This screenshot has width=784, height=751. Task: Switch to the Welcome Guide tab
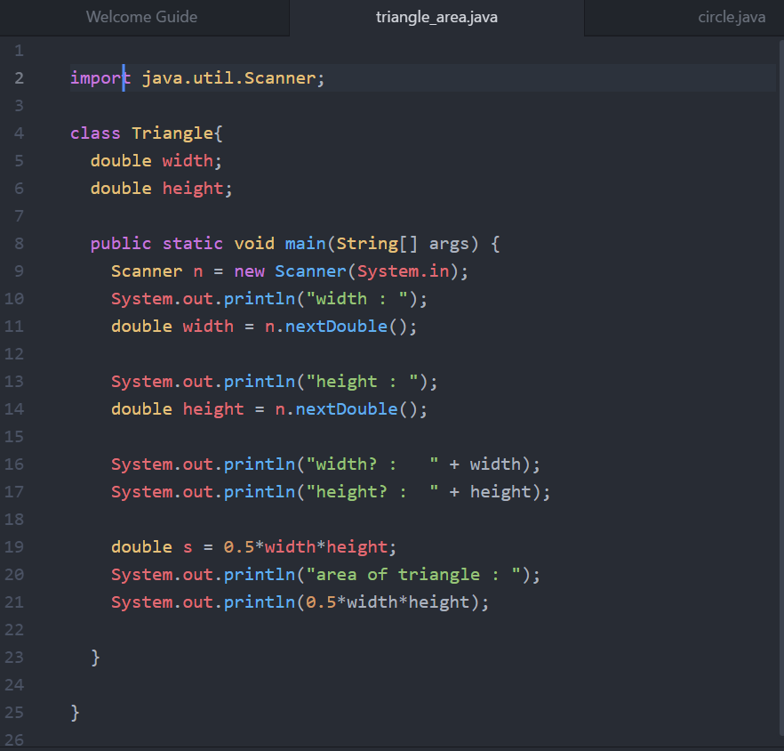click(142, 17)
